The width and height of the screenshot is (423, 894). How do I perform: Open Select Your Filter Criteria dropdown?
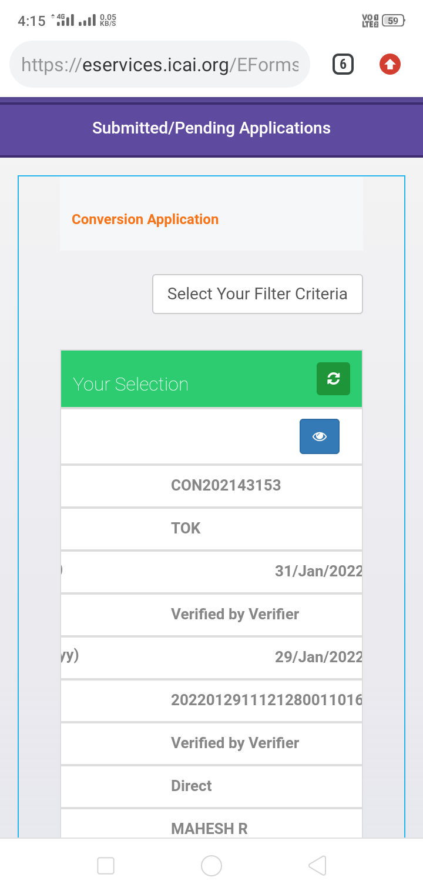tap(257, 294)
